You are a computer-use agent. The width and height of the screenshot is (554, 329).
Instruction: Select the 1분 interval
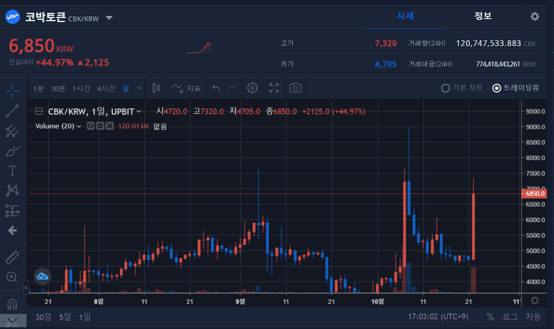click(39, 89)
